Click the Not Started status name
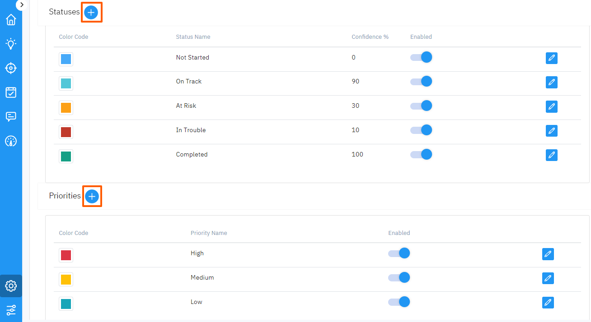The image size is (591, 322). click(x=192, y=57)
